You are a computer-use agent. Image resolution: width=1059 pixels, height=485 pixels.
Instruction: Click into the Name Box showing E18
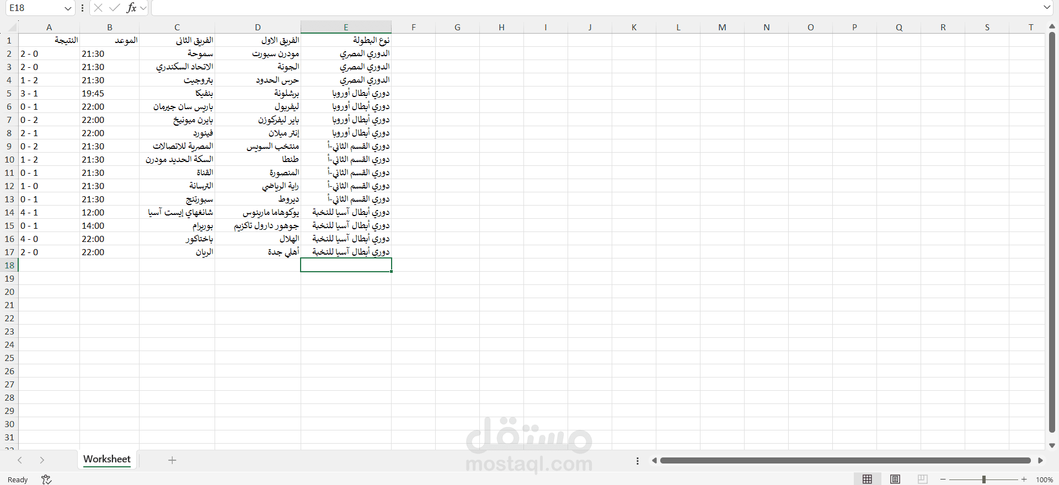click(33, 8)
